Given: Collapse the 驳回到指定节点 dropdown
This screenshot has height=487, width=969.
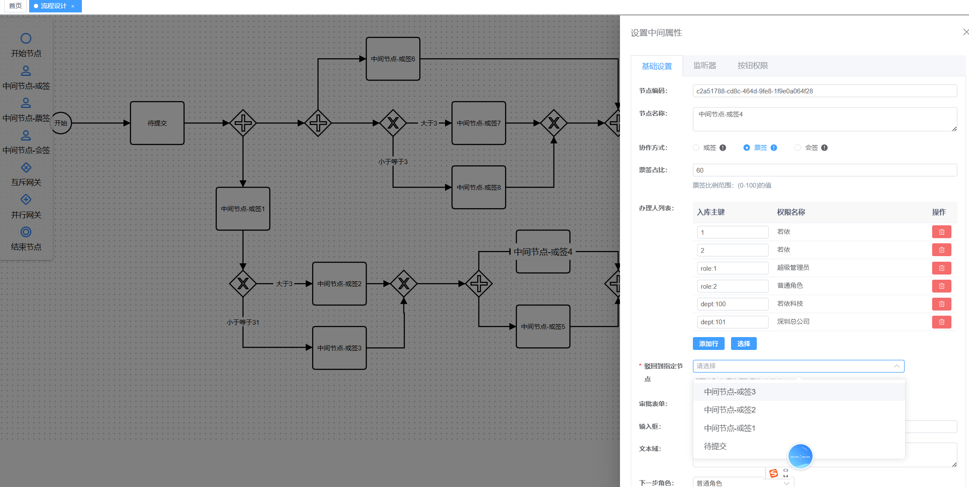Looking at the screenshot, I should point(896,366).
